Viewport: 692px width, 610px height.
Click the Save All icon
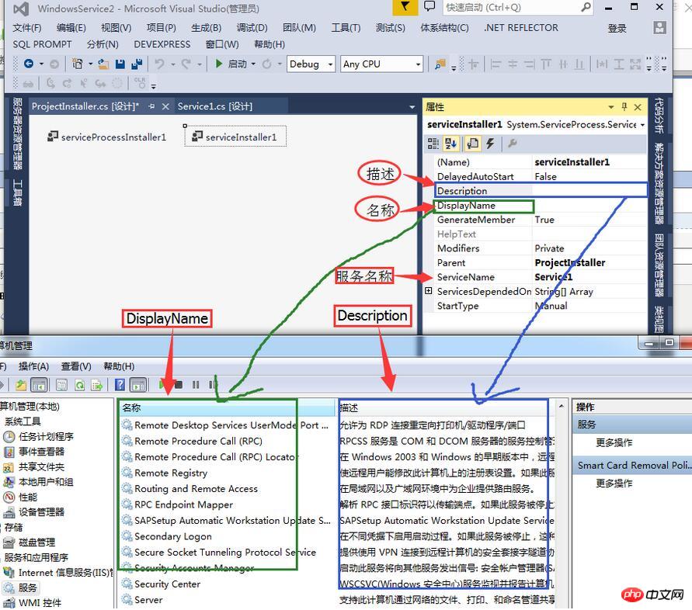(137, 64)
